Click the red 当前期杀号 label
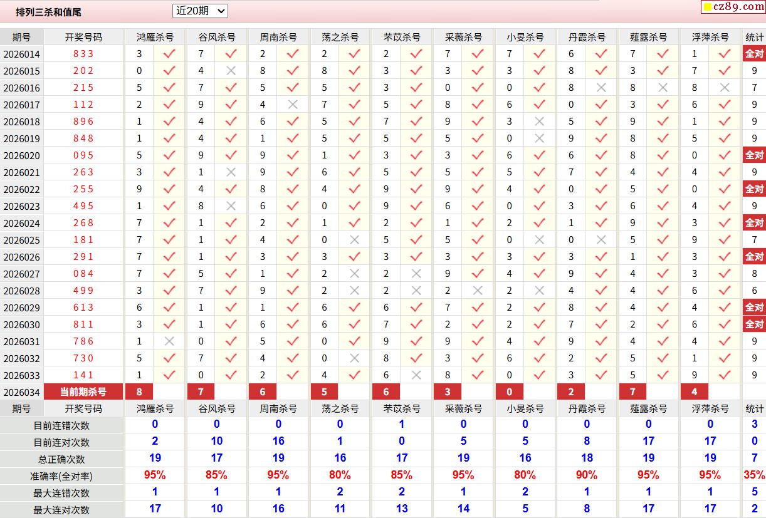 [x=83, y=392]
